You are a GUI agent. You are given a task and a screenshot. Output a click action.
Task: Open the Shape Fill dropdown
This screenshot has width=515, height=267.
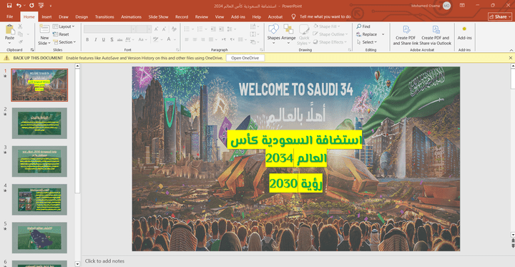point(326,26)
